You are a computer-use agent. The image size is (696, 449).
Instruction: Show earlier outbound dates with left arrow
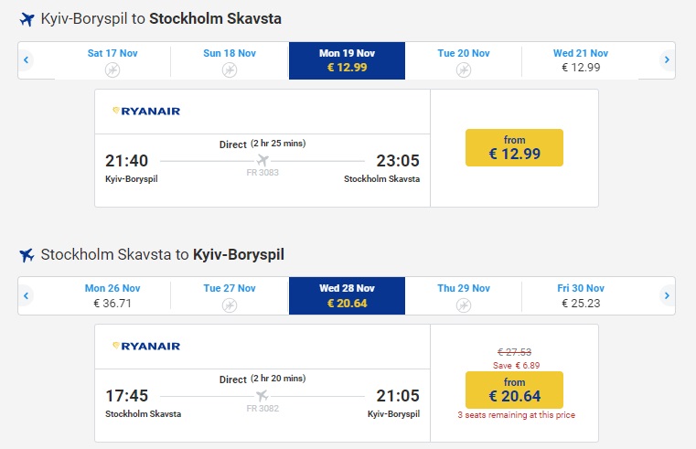coord(27,60)
